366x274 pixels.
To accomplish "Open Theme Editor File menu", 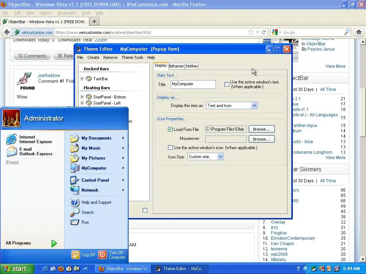I will pos(80,57).
